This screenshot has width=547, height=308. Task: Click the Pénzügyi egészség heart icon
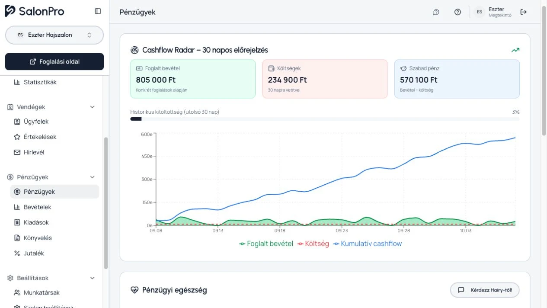pyautogui.click(x=134, y=290)
